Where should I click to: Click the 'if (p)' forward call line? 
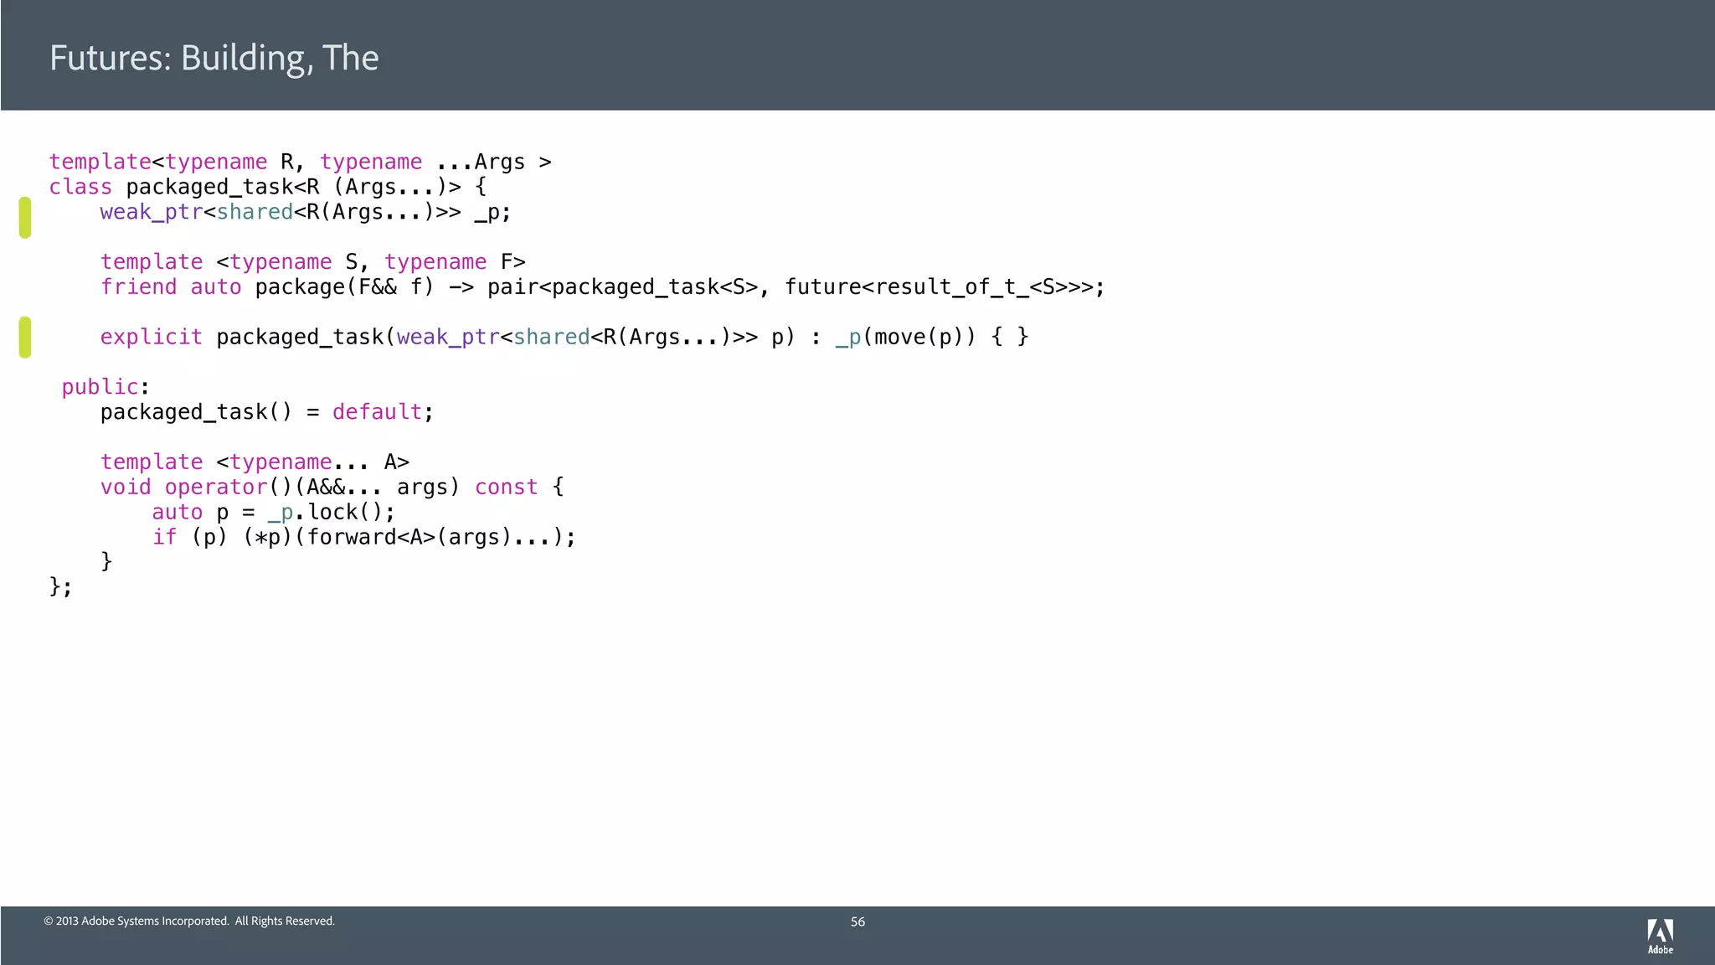(x=363, y=537)
